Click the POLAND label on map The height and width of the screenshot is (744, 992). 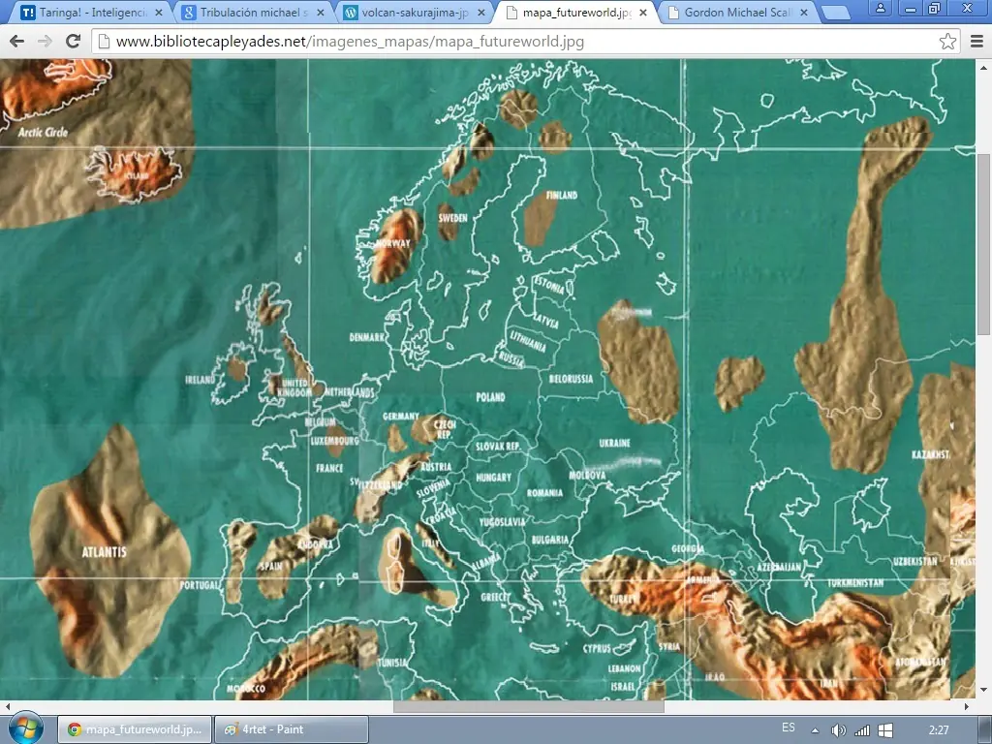(x=490, y=397)
